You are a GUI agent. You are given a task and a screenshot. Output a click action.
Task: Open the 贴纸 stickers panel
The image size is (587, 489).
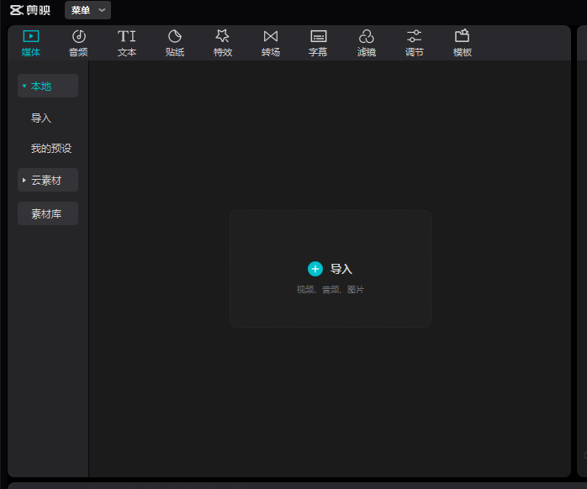[x=175, y=36]
